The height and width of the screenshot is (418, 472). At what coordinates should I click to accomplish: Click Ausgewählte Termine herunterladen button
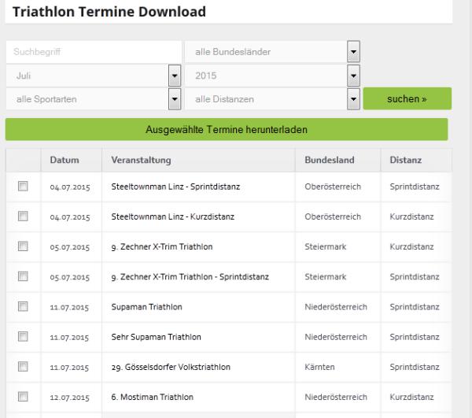tap(227, 130)
